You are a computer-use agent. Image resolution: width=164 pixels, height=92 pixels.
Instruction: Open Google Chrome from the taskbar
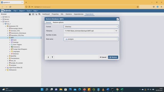click(117, 89)
